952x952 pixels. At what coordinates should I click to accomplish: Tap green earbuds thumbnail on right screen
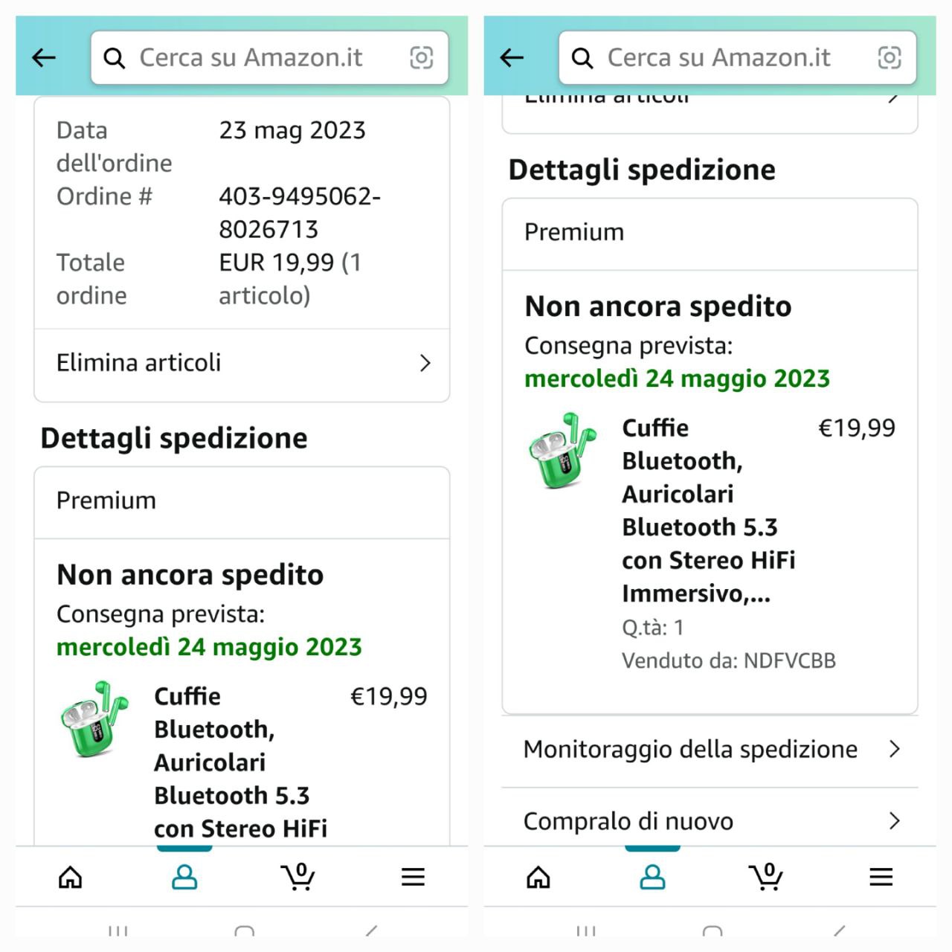coord(562,450)
